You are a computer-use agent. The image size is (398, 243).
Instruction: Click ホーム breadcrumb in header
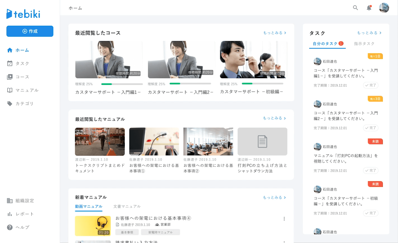(x=75, y=8)
